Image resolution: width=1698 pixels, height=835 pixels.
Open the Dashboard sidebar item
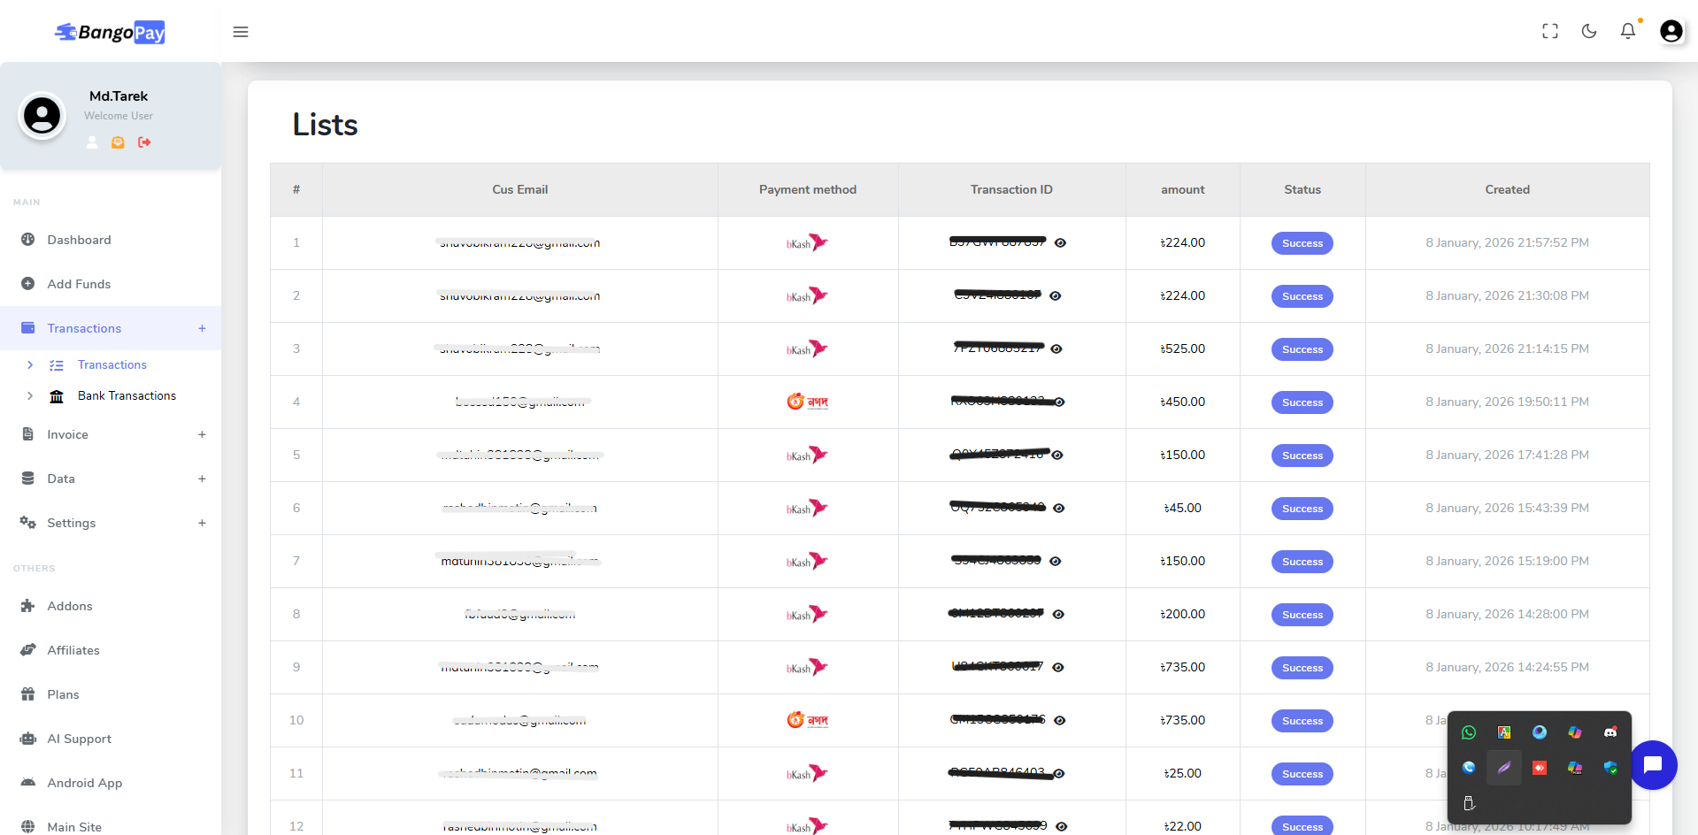click(x=79, y=240)
